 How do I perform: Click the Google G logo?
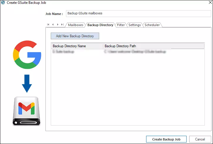click(x=27, y=55)
